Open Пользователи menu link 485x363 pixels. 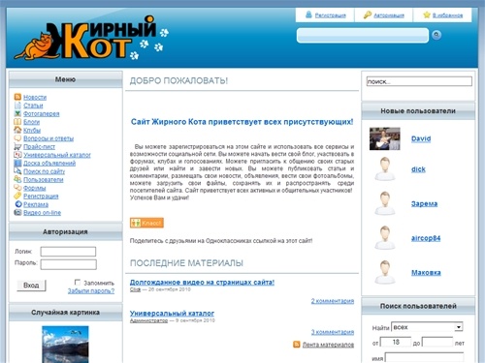[x=44, y=180]
